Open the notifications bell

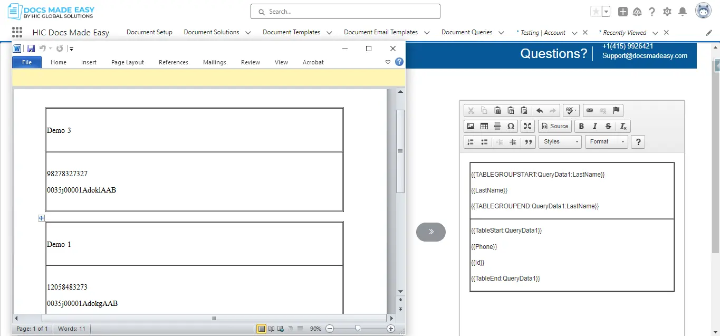[683, 12]
